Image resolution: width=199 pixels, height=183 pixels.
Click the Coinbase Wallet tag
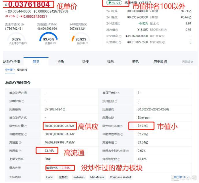[x=120, y=177]
